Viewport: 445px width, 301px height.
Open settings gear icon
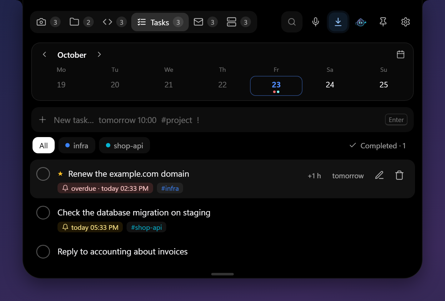[x=406, y=22]
